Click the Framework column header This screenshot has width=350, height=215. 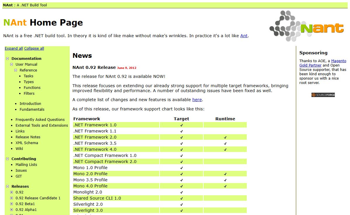pyautogui.click(x=87, y=119)
